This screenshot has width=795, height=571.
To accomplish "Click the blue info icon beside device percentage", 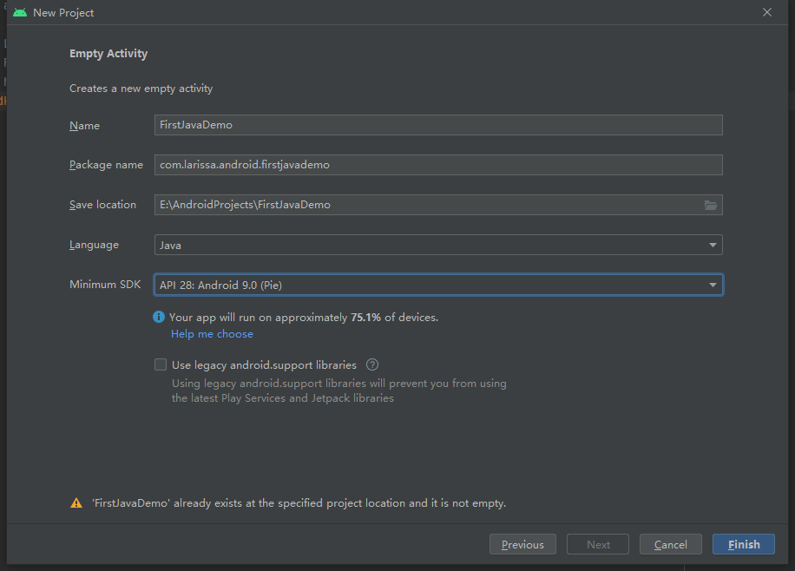I will 159,318.
